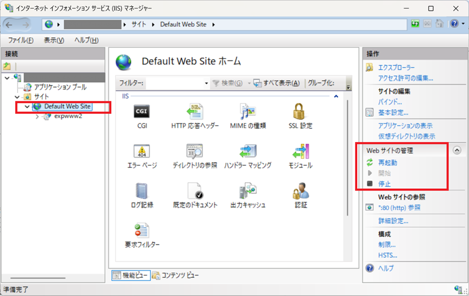This screenshot has width=469, height=296.
Task: Collapse the IIS group section
Action: [336, 96]
